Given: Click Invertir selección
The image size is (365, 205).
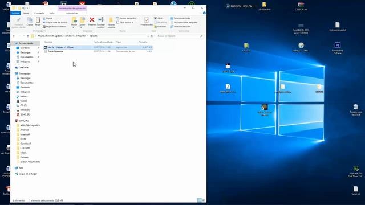Looking at the screenshot, I should pyautogui.click(x=180, y=27).
